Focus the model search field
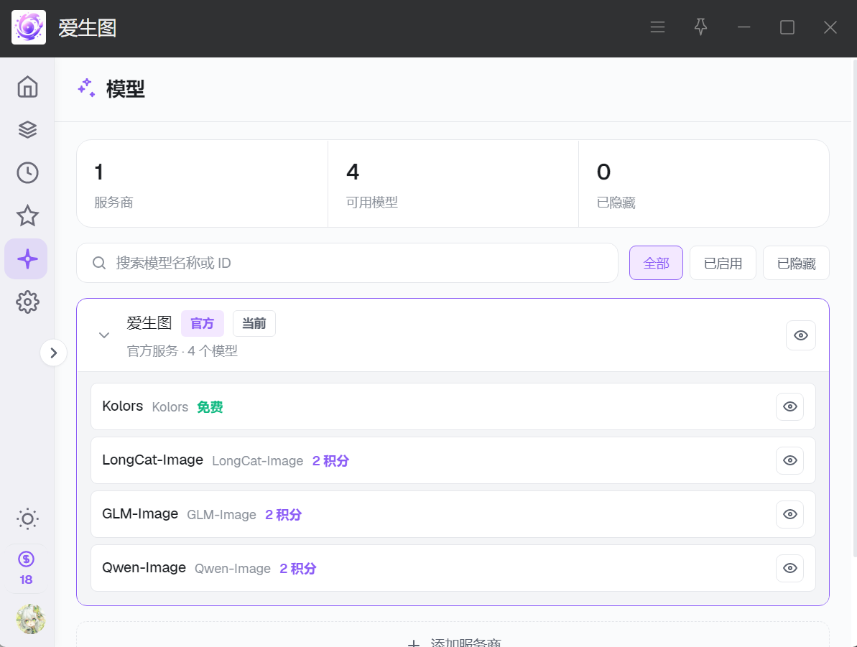The width and height of the screenshot is (857, 647). [347, 263]
